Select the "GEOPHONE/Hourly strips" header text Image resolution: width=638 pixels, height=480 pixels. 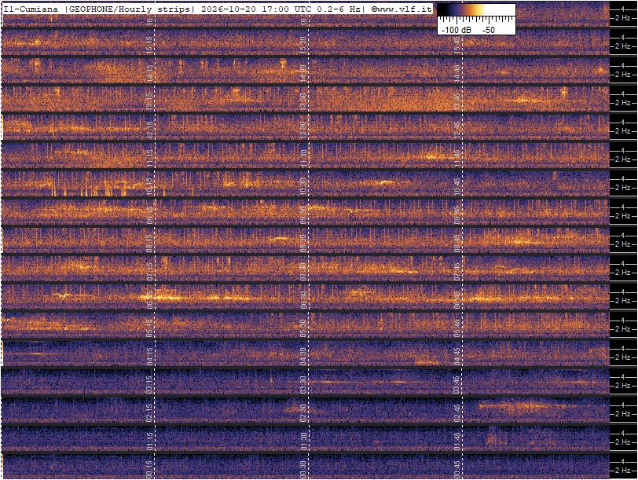click(x=129, y=9)
